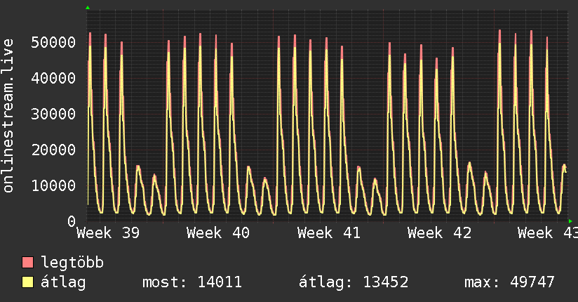Viewport: 578px width, 302px height.
Task: Select the legtöbb legend label
Action: 72,263
